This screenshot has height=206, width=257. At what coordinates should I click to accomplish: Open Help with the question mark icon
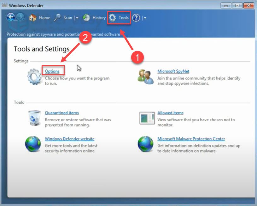(x=136, y=18)
